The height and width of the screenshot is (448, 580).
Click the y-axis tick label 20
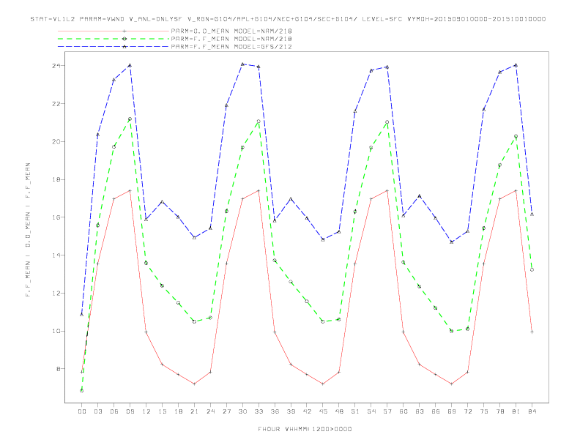(x=56, y=141)
